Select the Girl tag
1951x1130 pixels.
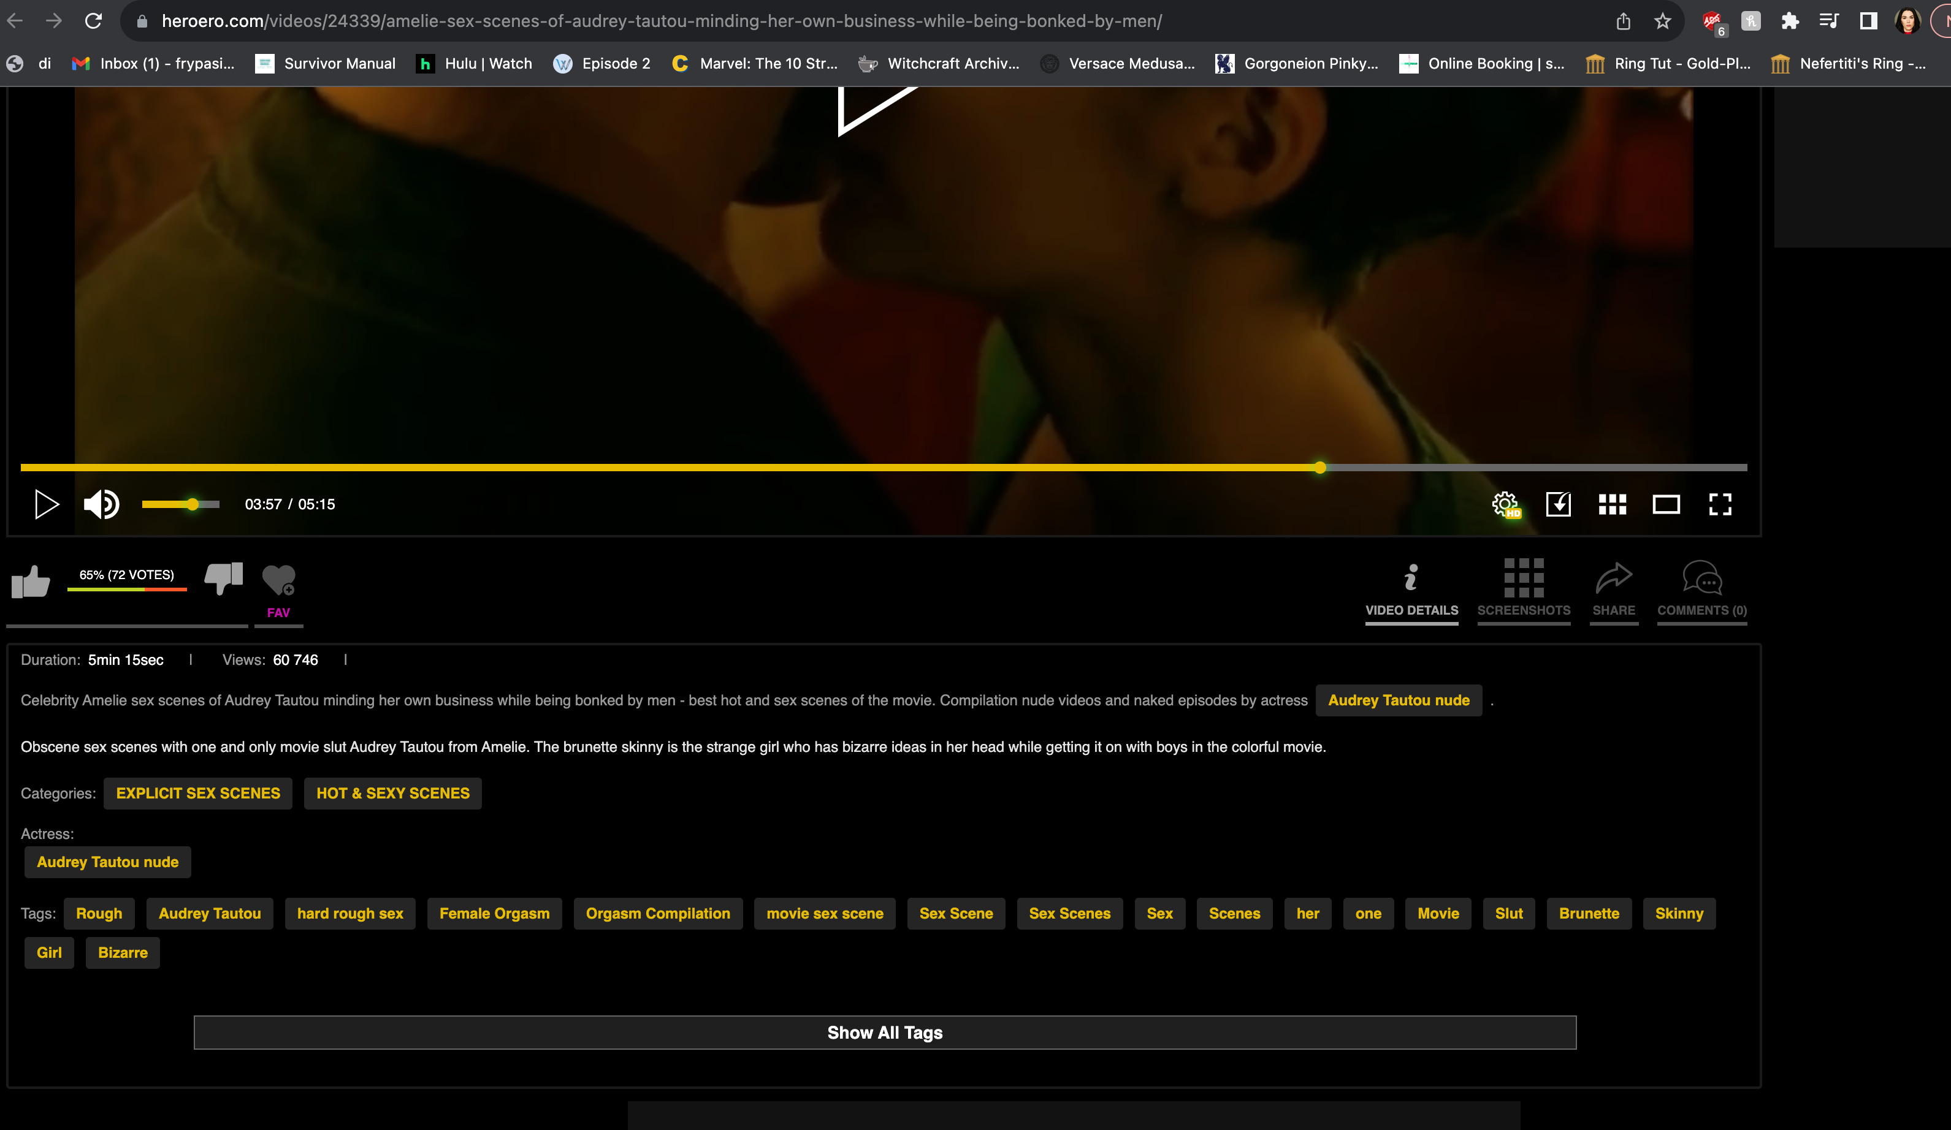pyautogui.click(x=49, y=953)
